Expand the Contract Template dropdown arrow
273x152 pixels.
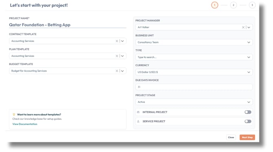tap(122, 41)
